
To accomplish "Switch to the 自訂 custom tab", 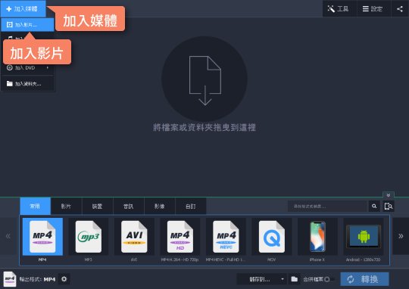I will pyautogui.click(x=191, y=206).
